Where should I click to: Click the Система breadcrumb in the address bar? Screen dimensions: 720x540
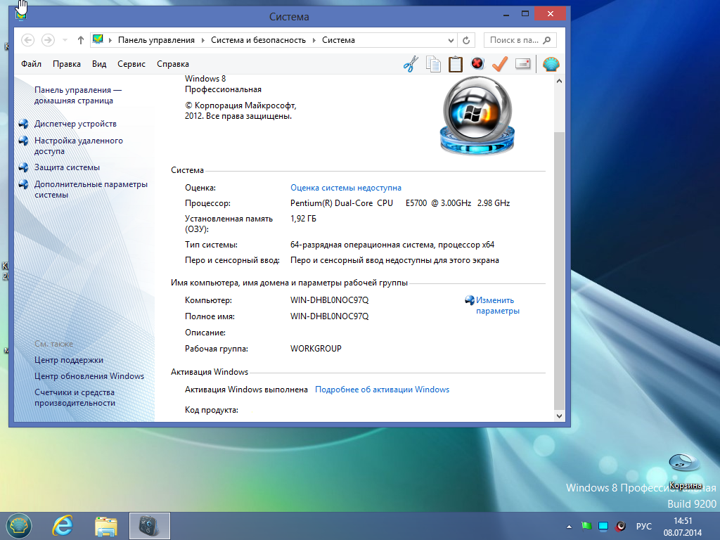click(x=338, y=40)
